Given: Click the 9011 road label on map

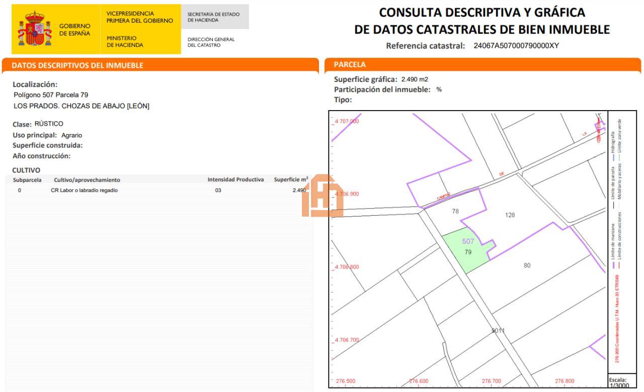Looking at the screenshot, I should (x=498, y=330).
